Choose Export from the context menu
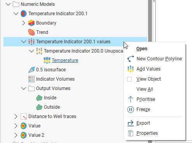The height and width of the screenshot is (143, 192). tap(155, 123)
